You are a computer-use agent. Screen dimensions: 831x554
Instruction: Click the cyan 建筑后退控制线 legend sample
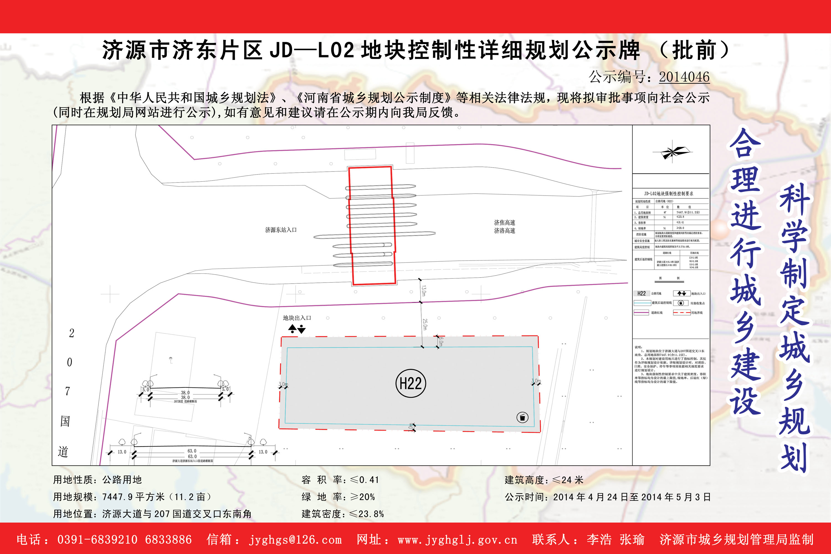(x=642, y=303)
